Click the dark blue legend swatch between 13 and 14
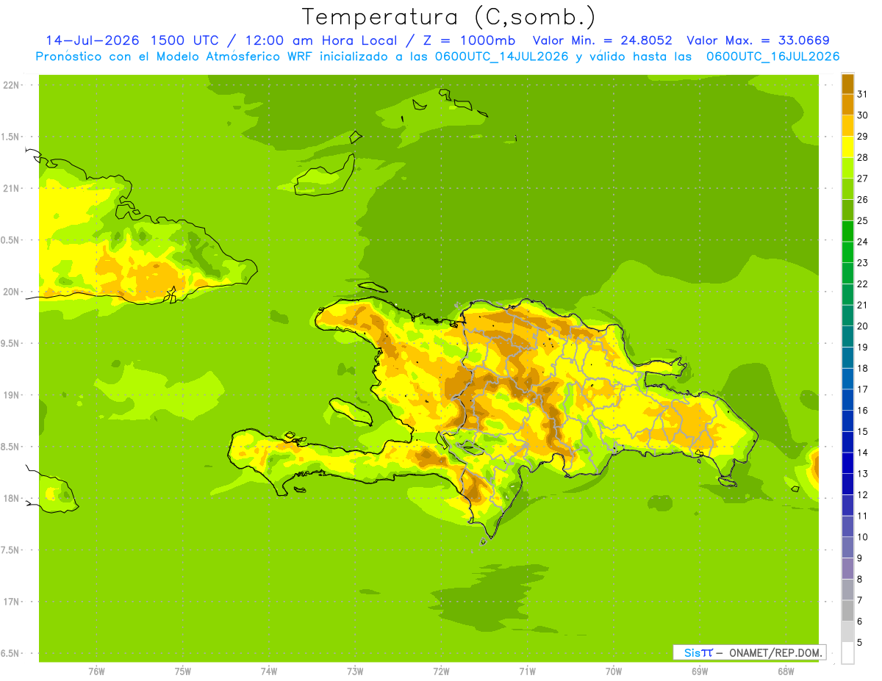This screenshot has height=681, width=882. point(847,463)
